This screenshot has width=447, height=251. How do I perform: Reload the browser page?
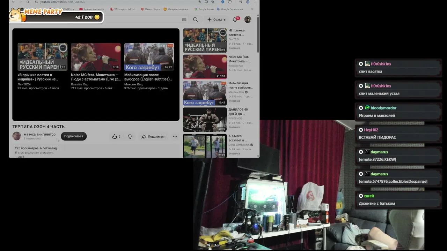pos(28,2)
